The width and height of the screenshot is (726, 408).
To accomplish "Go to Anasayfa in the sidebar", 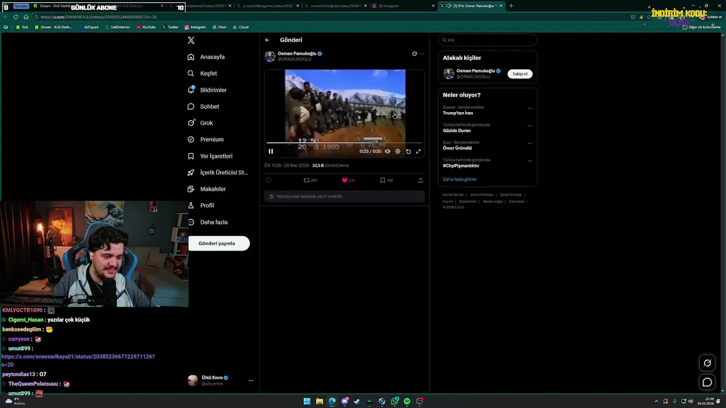I will [x=206, y=57].
